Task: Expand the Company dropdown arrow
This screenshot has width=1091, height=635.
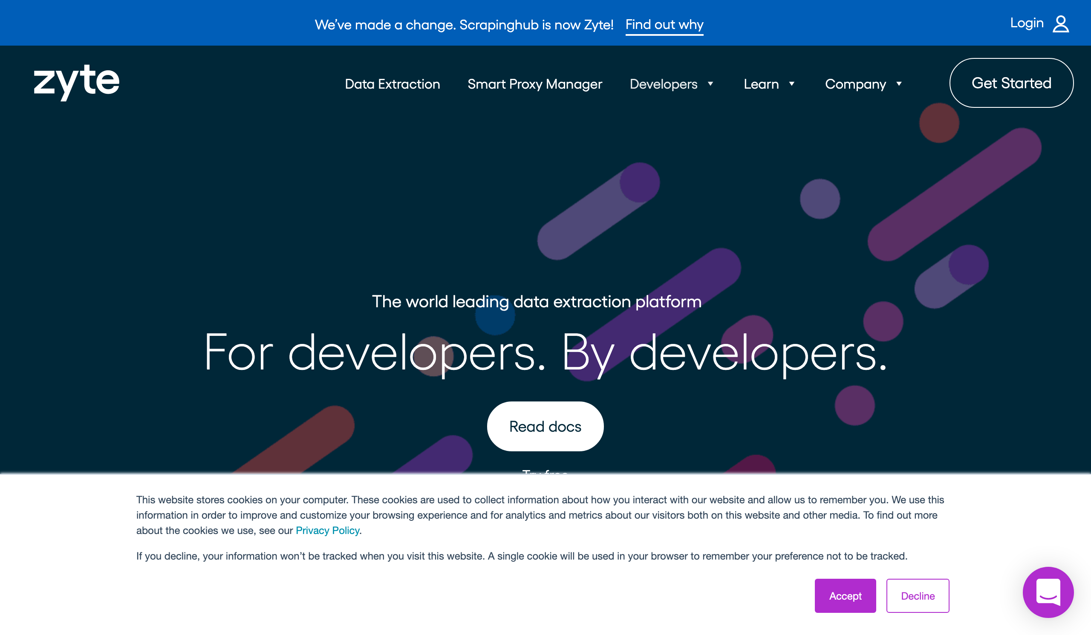Action: [x=899, y=84]
